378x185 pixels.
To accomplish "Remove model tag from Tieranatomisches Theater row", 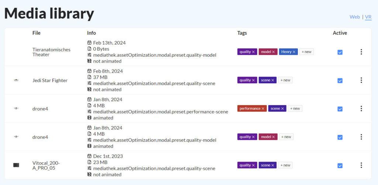I will 274,52.
